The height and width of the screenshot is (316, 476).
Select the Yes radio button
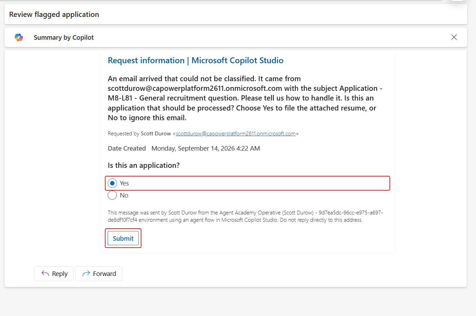(x=112, y=183)
